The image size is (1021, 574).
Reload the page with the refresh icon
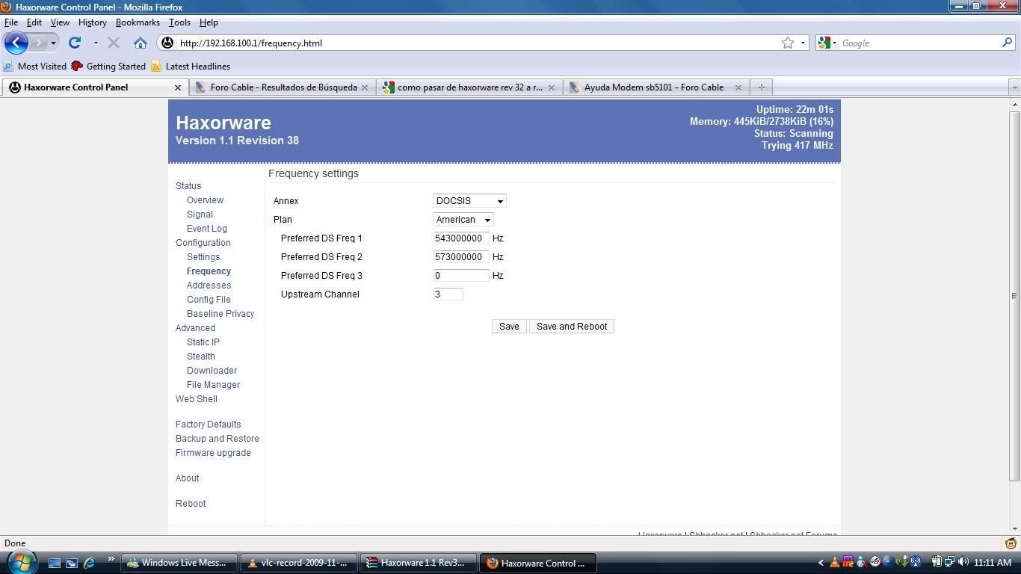[75, 43]
